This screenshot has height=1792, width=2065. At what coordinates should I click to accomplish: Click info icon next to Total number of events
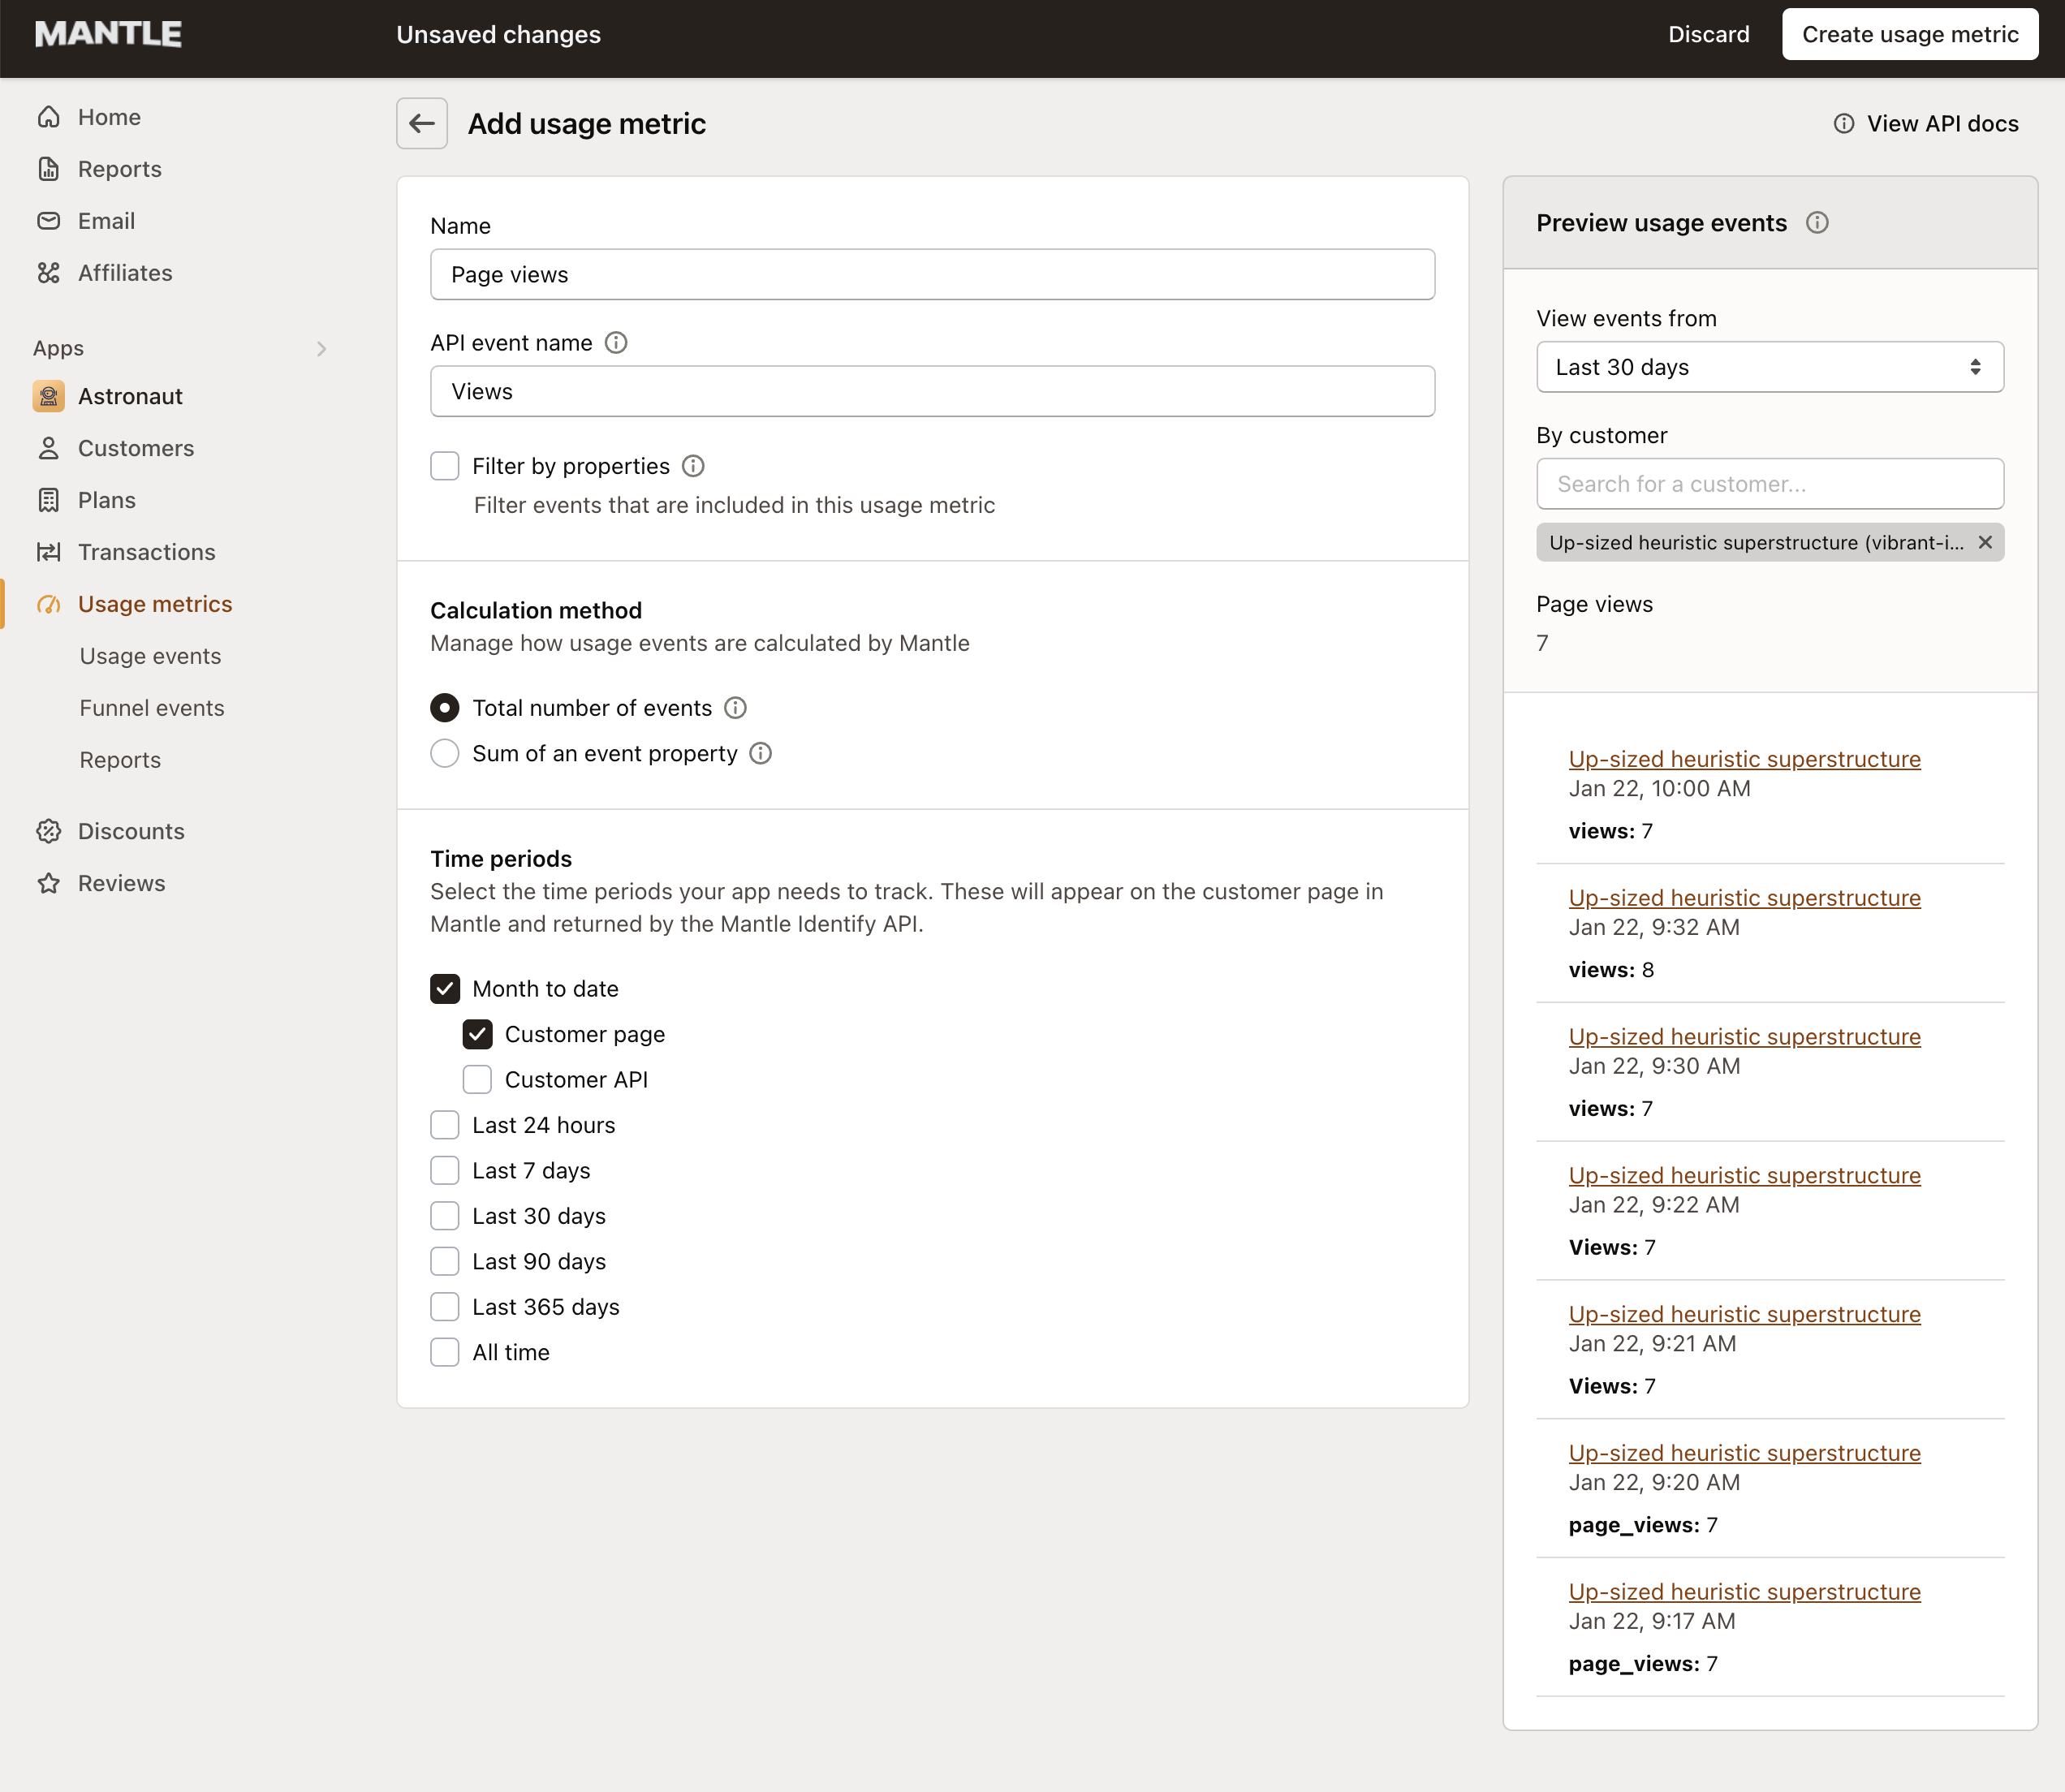click(x=735, y=708)
